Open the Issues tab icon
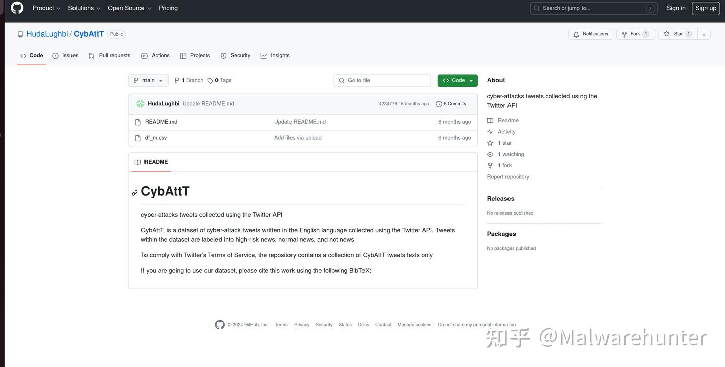This screenshot has height=367, width=725. (x=56, y=55)
